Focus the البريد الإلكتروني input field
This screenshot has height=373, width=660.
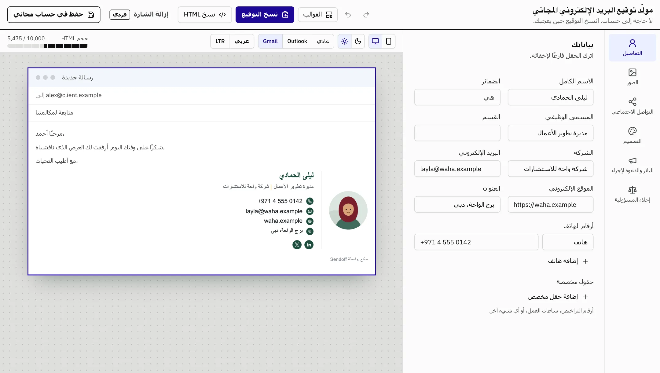click(x=457, y=169)
